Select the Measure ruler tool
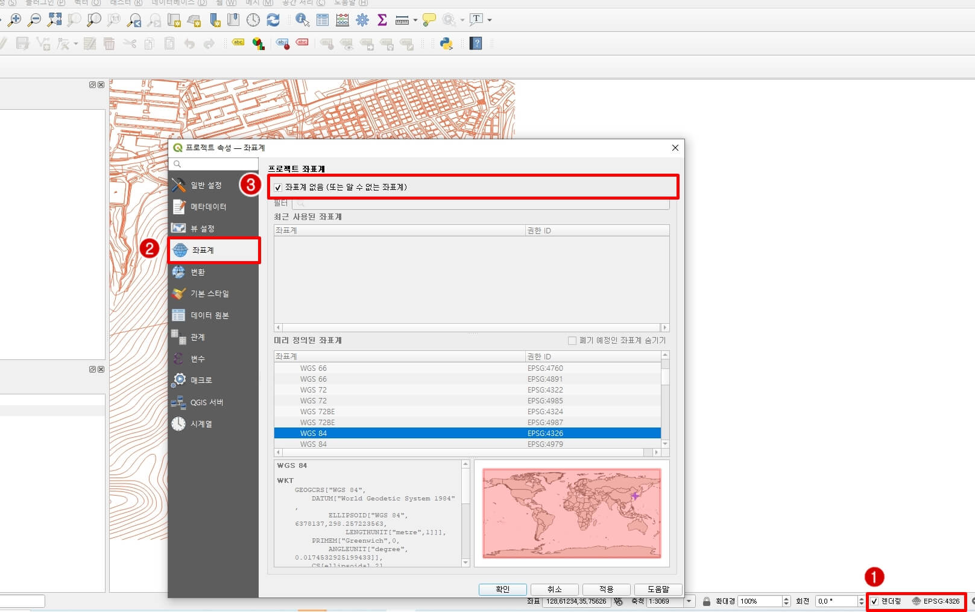Screen dimensions: 975x612 pos(402,20)
